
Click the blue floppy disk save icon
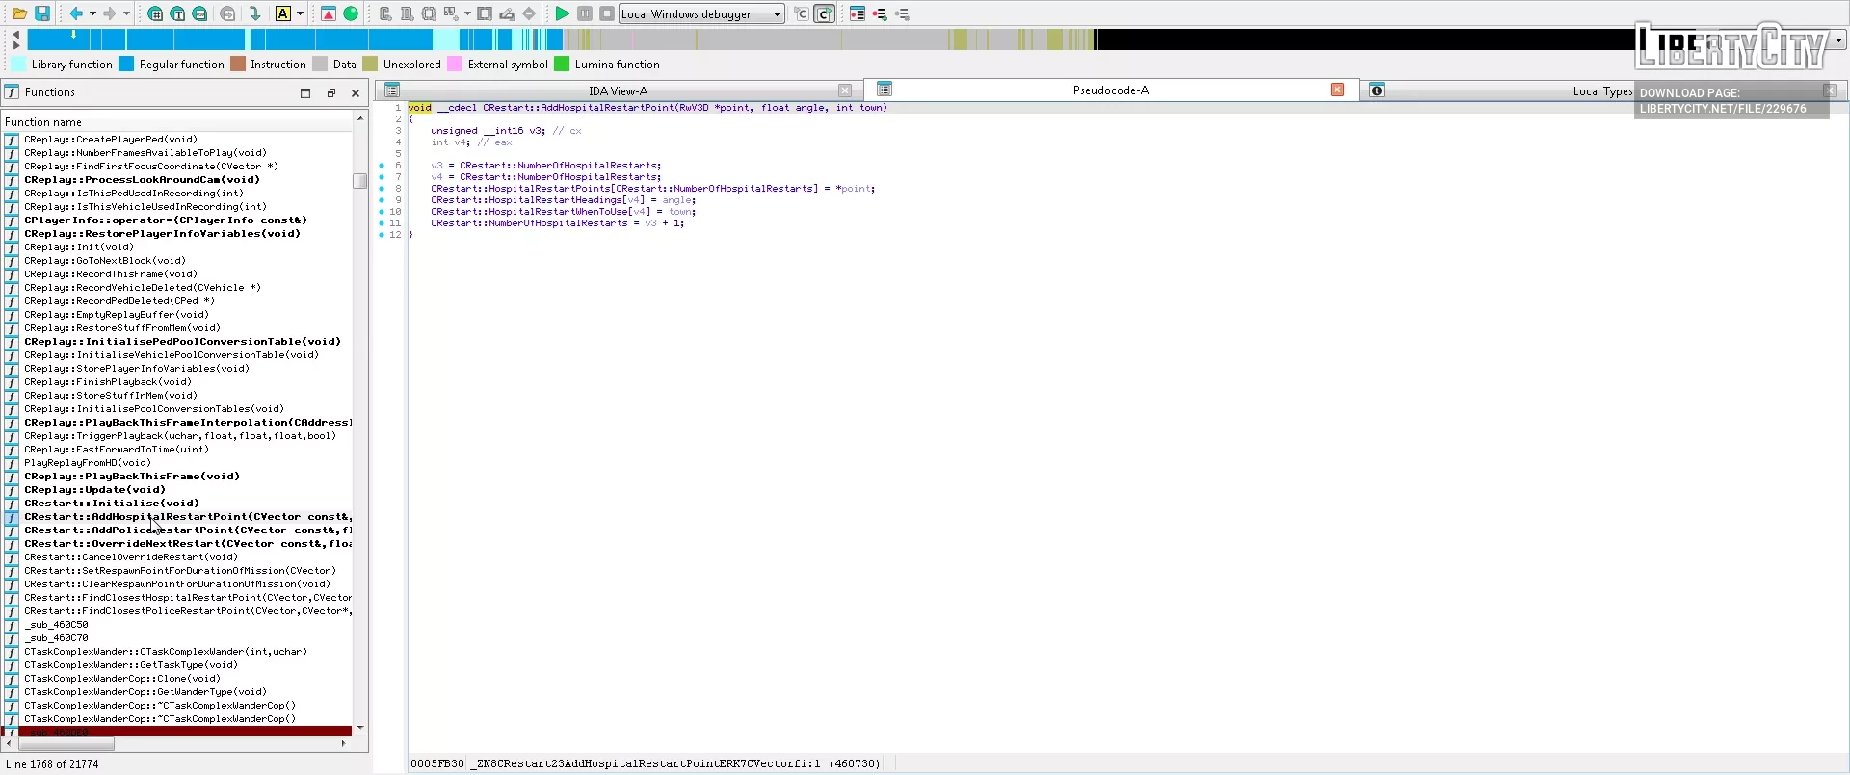pyautogui.click(x=42, y=13)
